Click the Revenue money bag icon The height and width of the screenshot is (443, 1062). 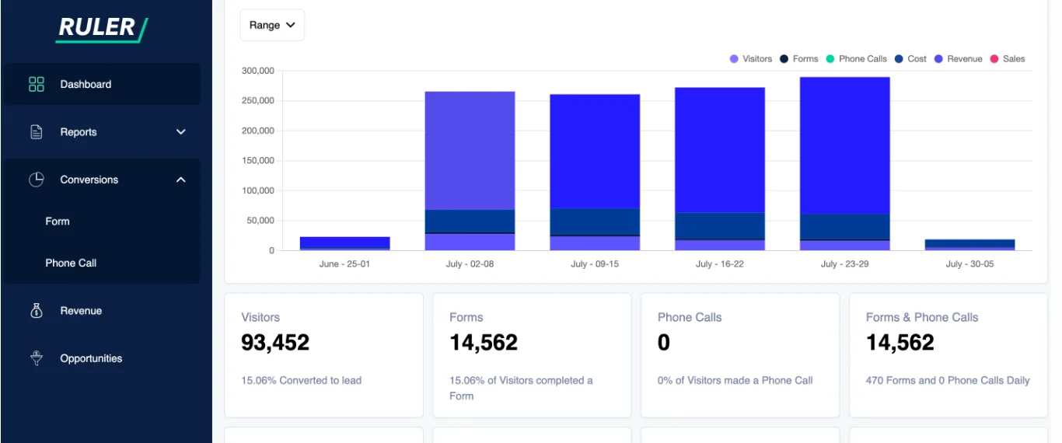36,311
